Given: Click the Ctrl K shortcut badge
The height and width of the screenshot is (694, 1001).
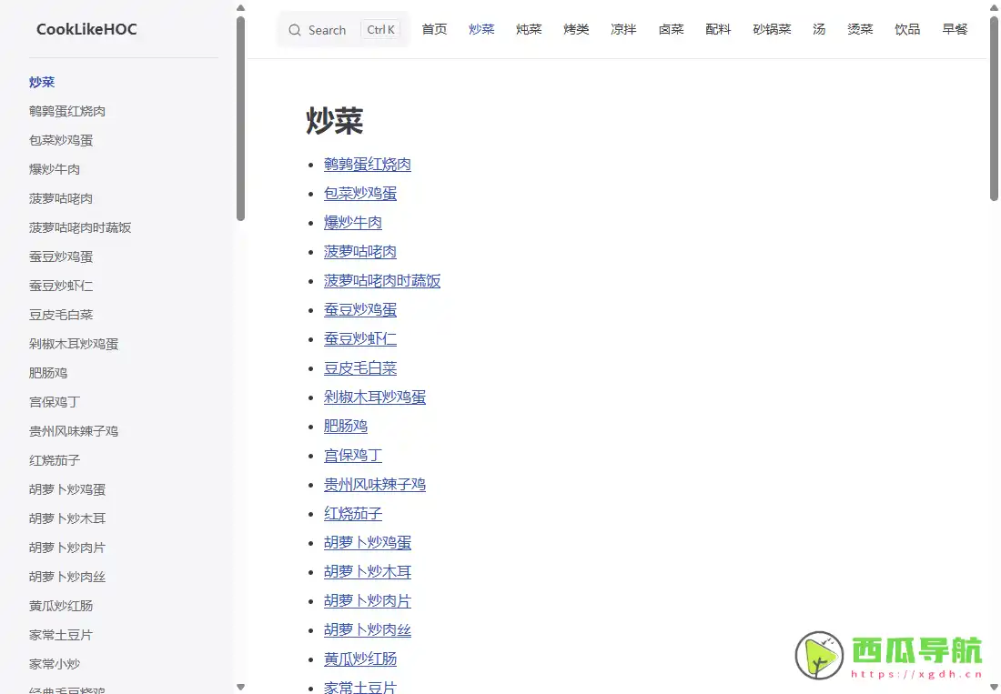Looking at the screenshot, I should (381, 29).
